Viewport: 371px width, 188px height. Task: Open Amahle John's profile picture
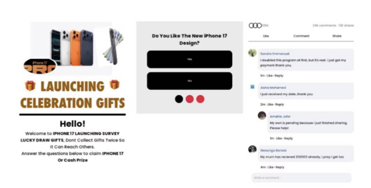(262, 116)
